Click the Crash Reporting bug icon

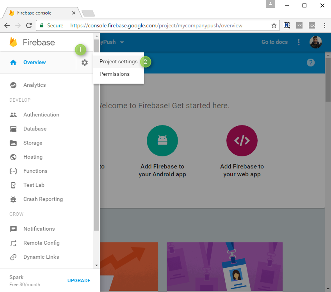pos(13,199)
